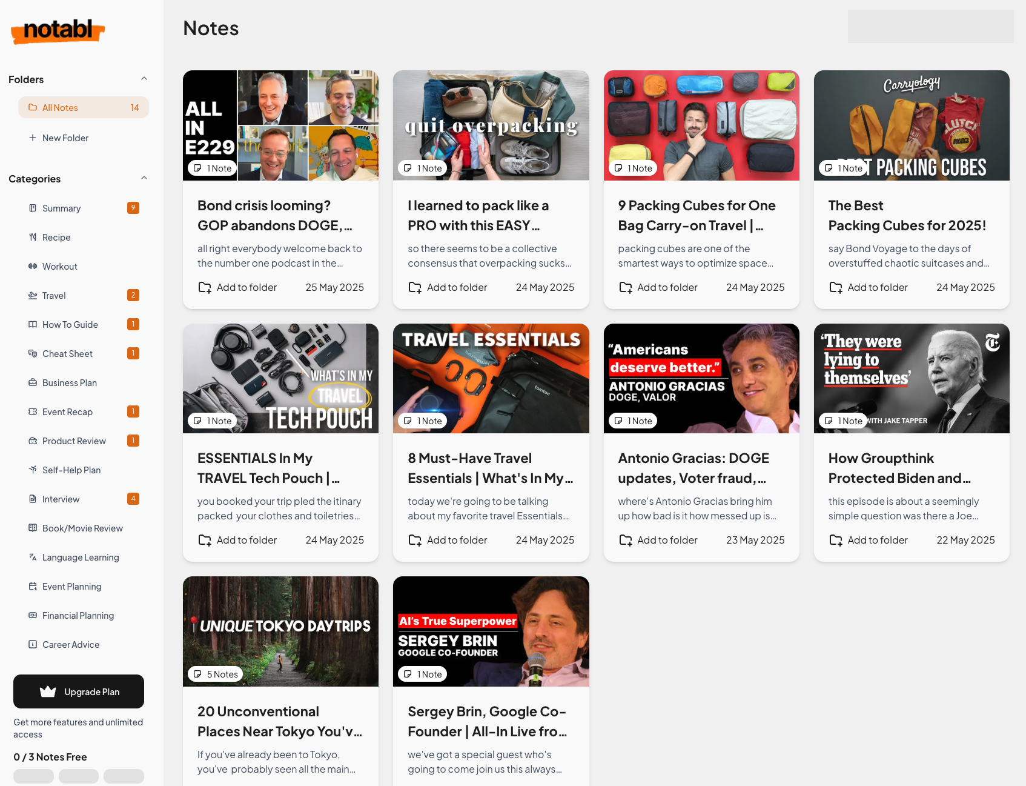The image size is (1026, 786).
Task: Click 1 Note badge on Tech Pouch card
Action: coord(212,421)
